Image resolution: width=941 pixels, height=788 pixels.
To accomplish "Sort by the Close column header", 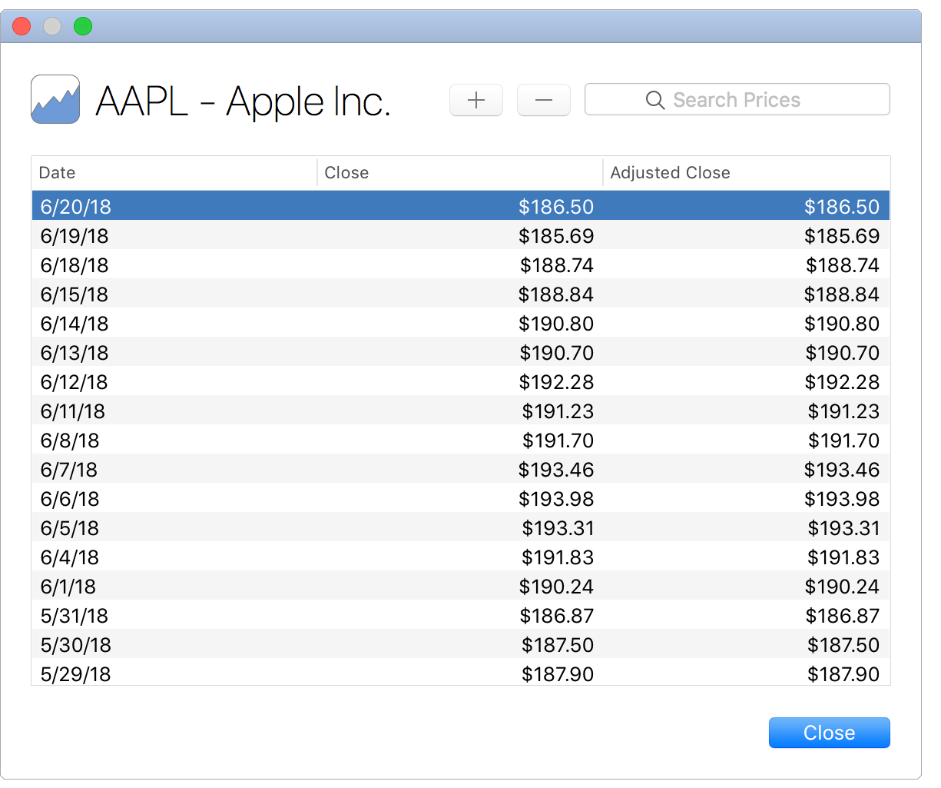I will 459,173.
